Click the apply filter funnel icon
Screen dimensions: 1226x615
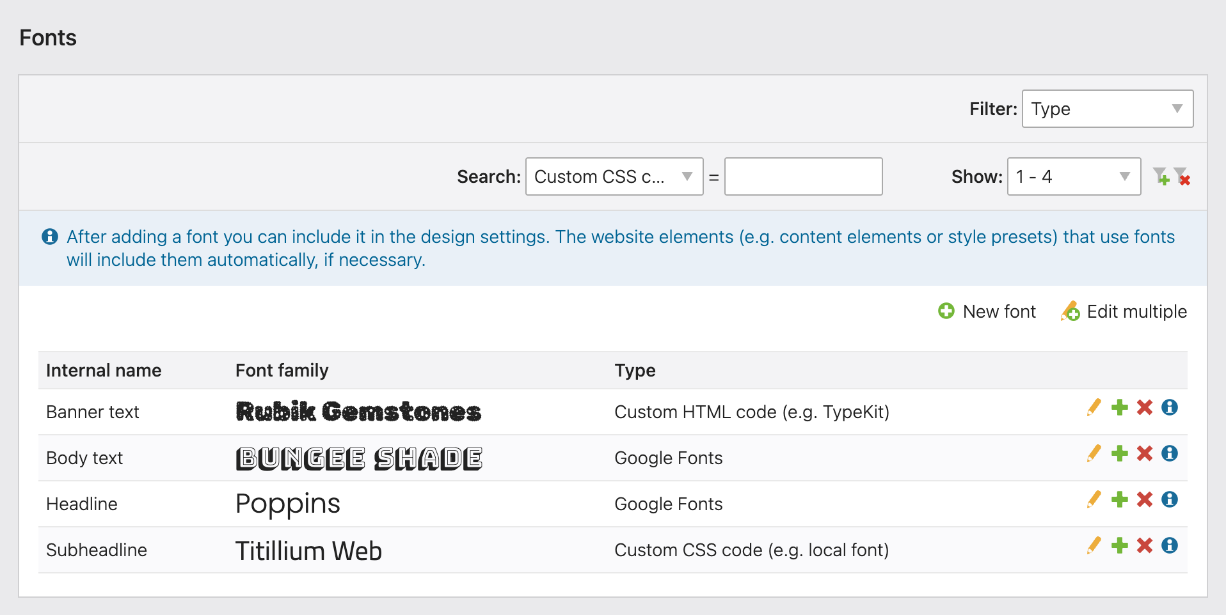click(x=1161, y=176)
